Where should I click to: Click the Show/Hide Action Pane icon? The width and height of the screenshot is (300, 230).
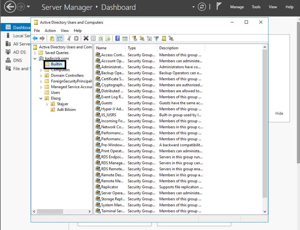[125, 38]
